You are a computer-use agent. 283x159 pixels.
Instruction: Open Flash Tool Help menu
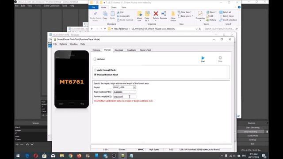pos(83,44)
